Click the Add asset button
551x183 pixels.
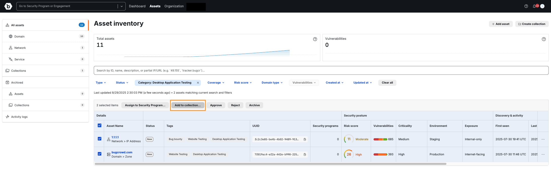click(x=501, y=24)
